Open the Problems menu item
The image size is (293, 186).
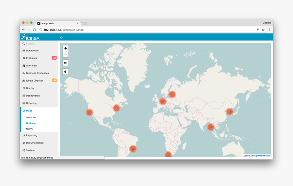31,58
